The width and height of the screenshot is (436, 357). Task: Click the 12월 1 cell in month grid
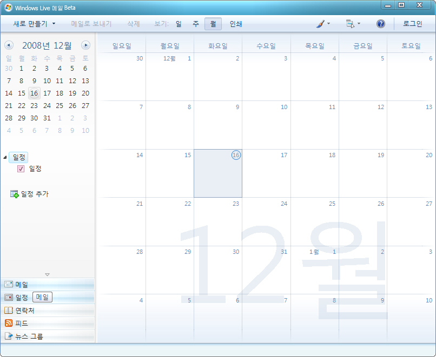pyautogui.click(x=170, y=77)
